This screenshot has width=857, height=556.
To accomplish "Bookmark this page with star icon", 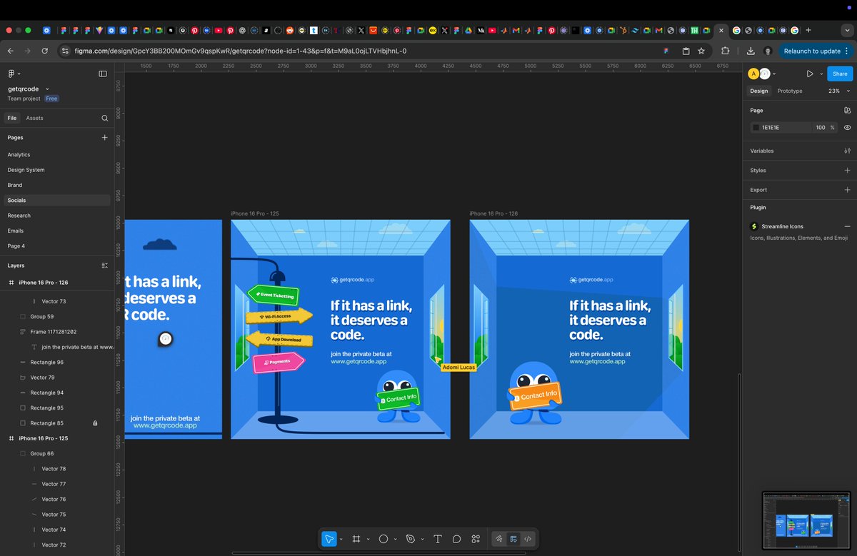I will pyautogui.click(x=701, y=51).
